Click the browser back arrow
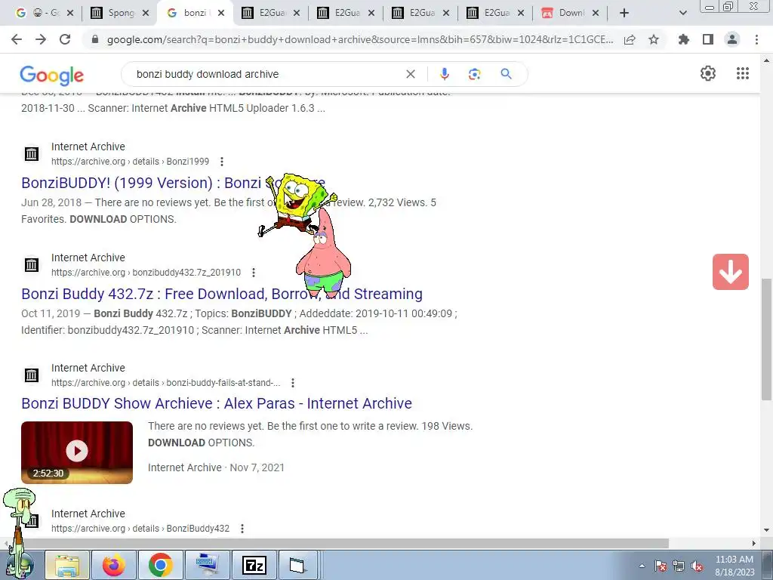Screen dimensions: 773x580 [x=17, y=39]
